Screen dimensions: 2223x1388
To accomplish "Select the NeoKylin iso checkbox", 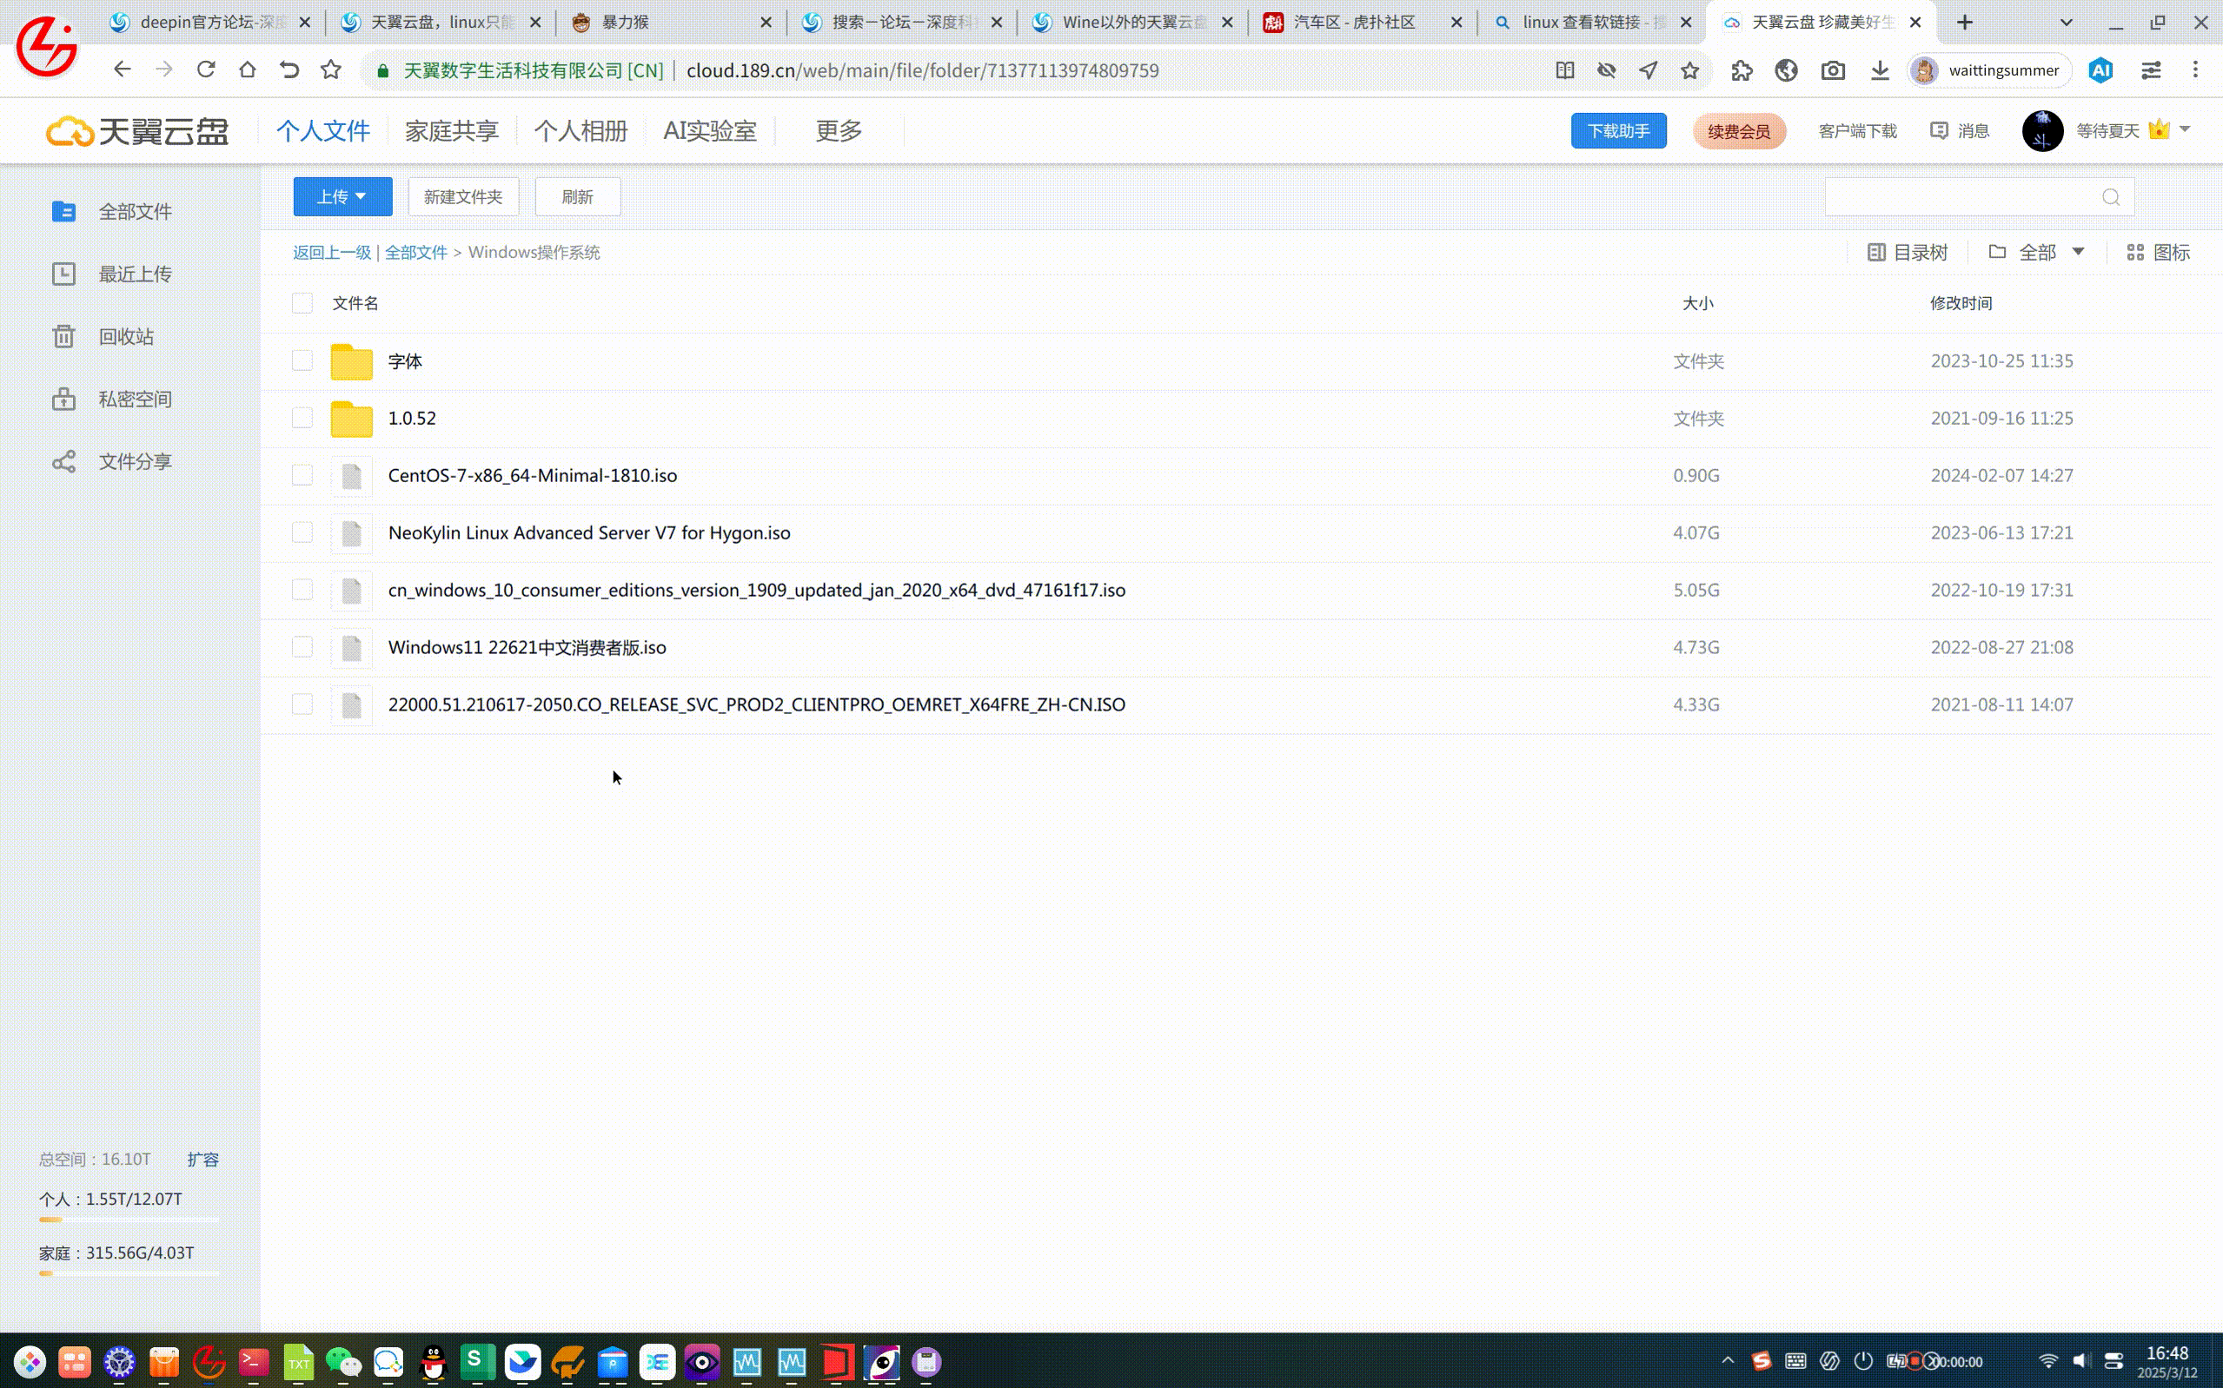I will point(302,532).
